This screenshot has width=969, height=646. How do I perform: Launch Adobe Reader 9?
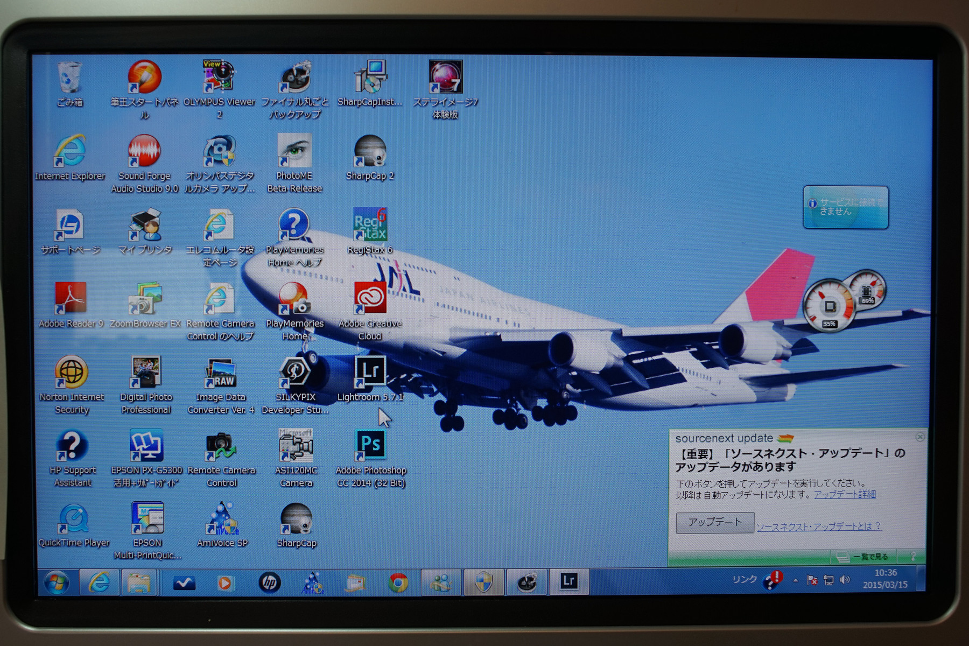(71, 305)
